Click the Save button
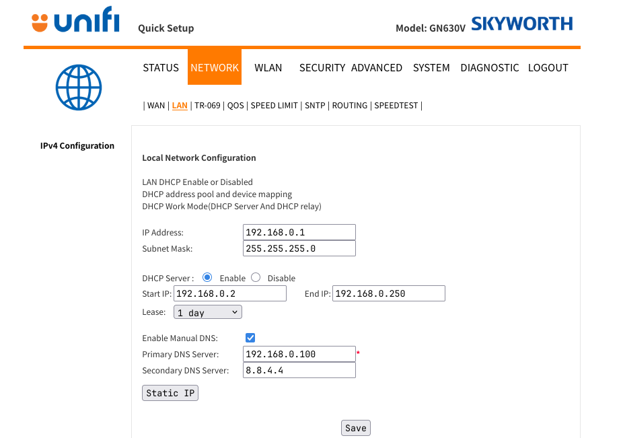 coord(355,428)
